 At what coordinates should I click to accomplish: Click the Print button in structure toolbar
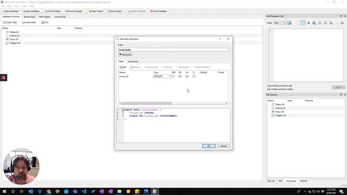pos(44,22)
